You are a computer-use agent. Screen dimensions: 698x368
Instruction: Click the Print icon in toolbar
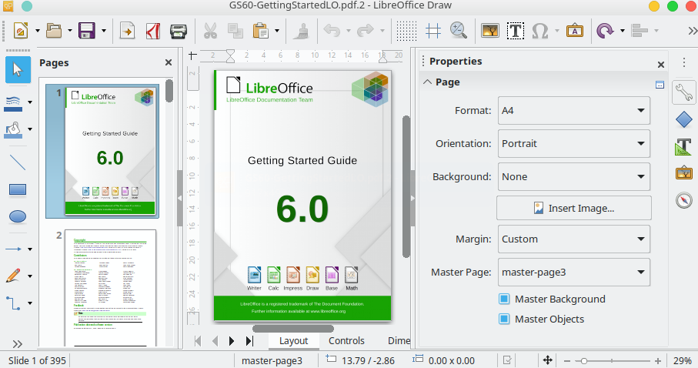click(178, 32)
